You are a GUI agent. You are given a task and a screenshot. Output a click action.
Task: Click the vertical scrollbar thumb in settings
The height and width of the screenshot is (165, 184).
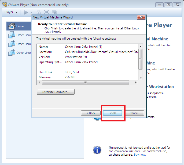coord(141,59)
